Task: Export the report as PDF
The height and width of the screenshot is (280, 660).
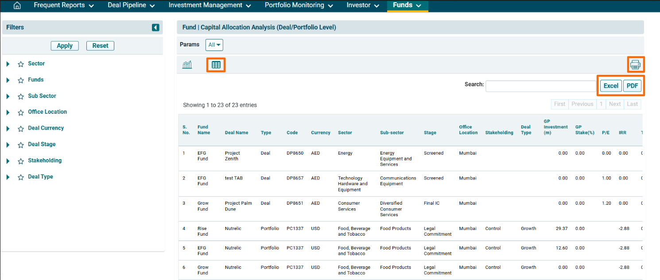Action: tap(632, 86)
